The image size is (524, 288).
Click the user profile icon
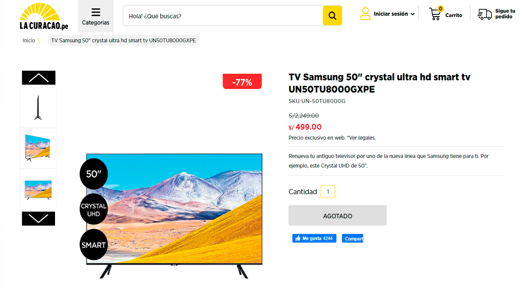(x=365, y=14)
